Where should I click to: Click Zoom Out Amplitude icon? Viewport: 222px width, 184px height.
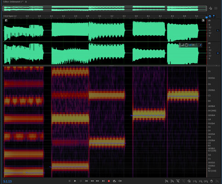pyautogui.click(x=172, y=181)
